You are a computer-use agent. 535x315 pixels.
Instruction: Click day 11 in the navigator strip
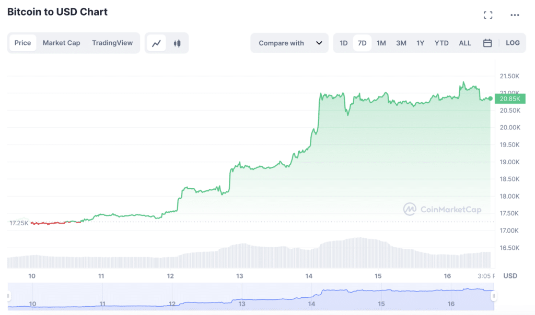click(102, 304)
